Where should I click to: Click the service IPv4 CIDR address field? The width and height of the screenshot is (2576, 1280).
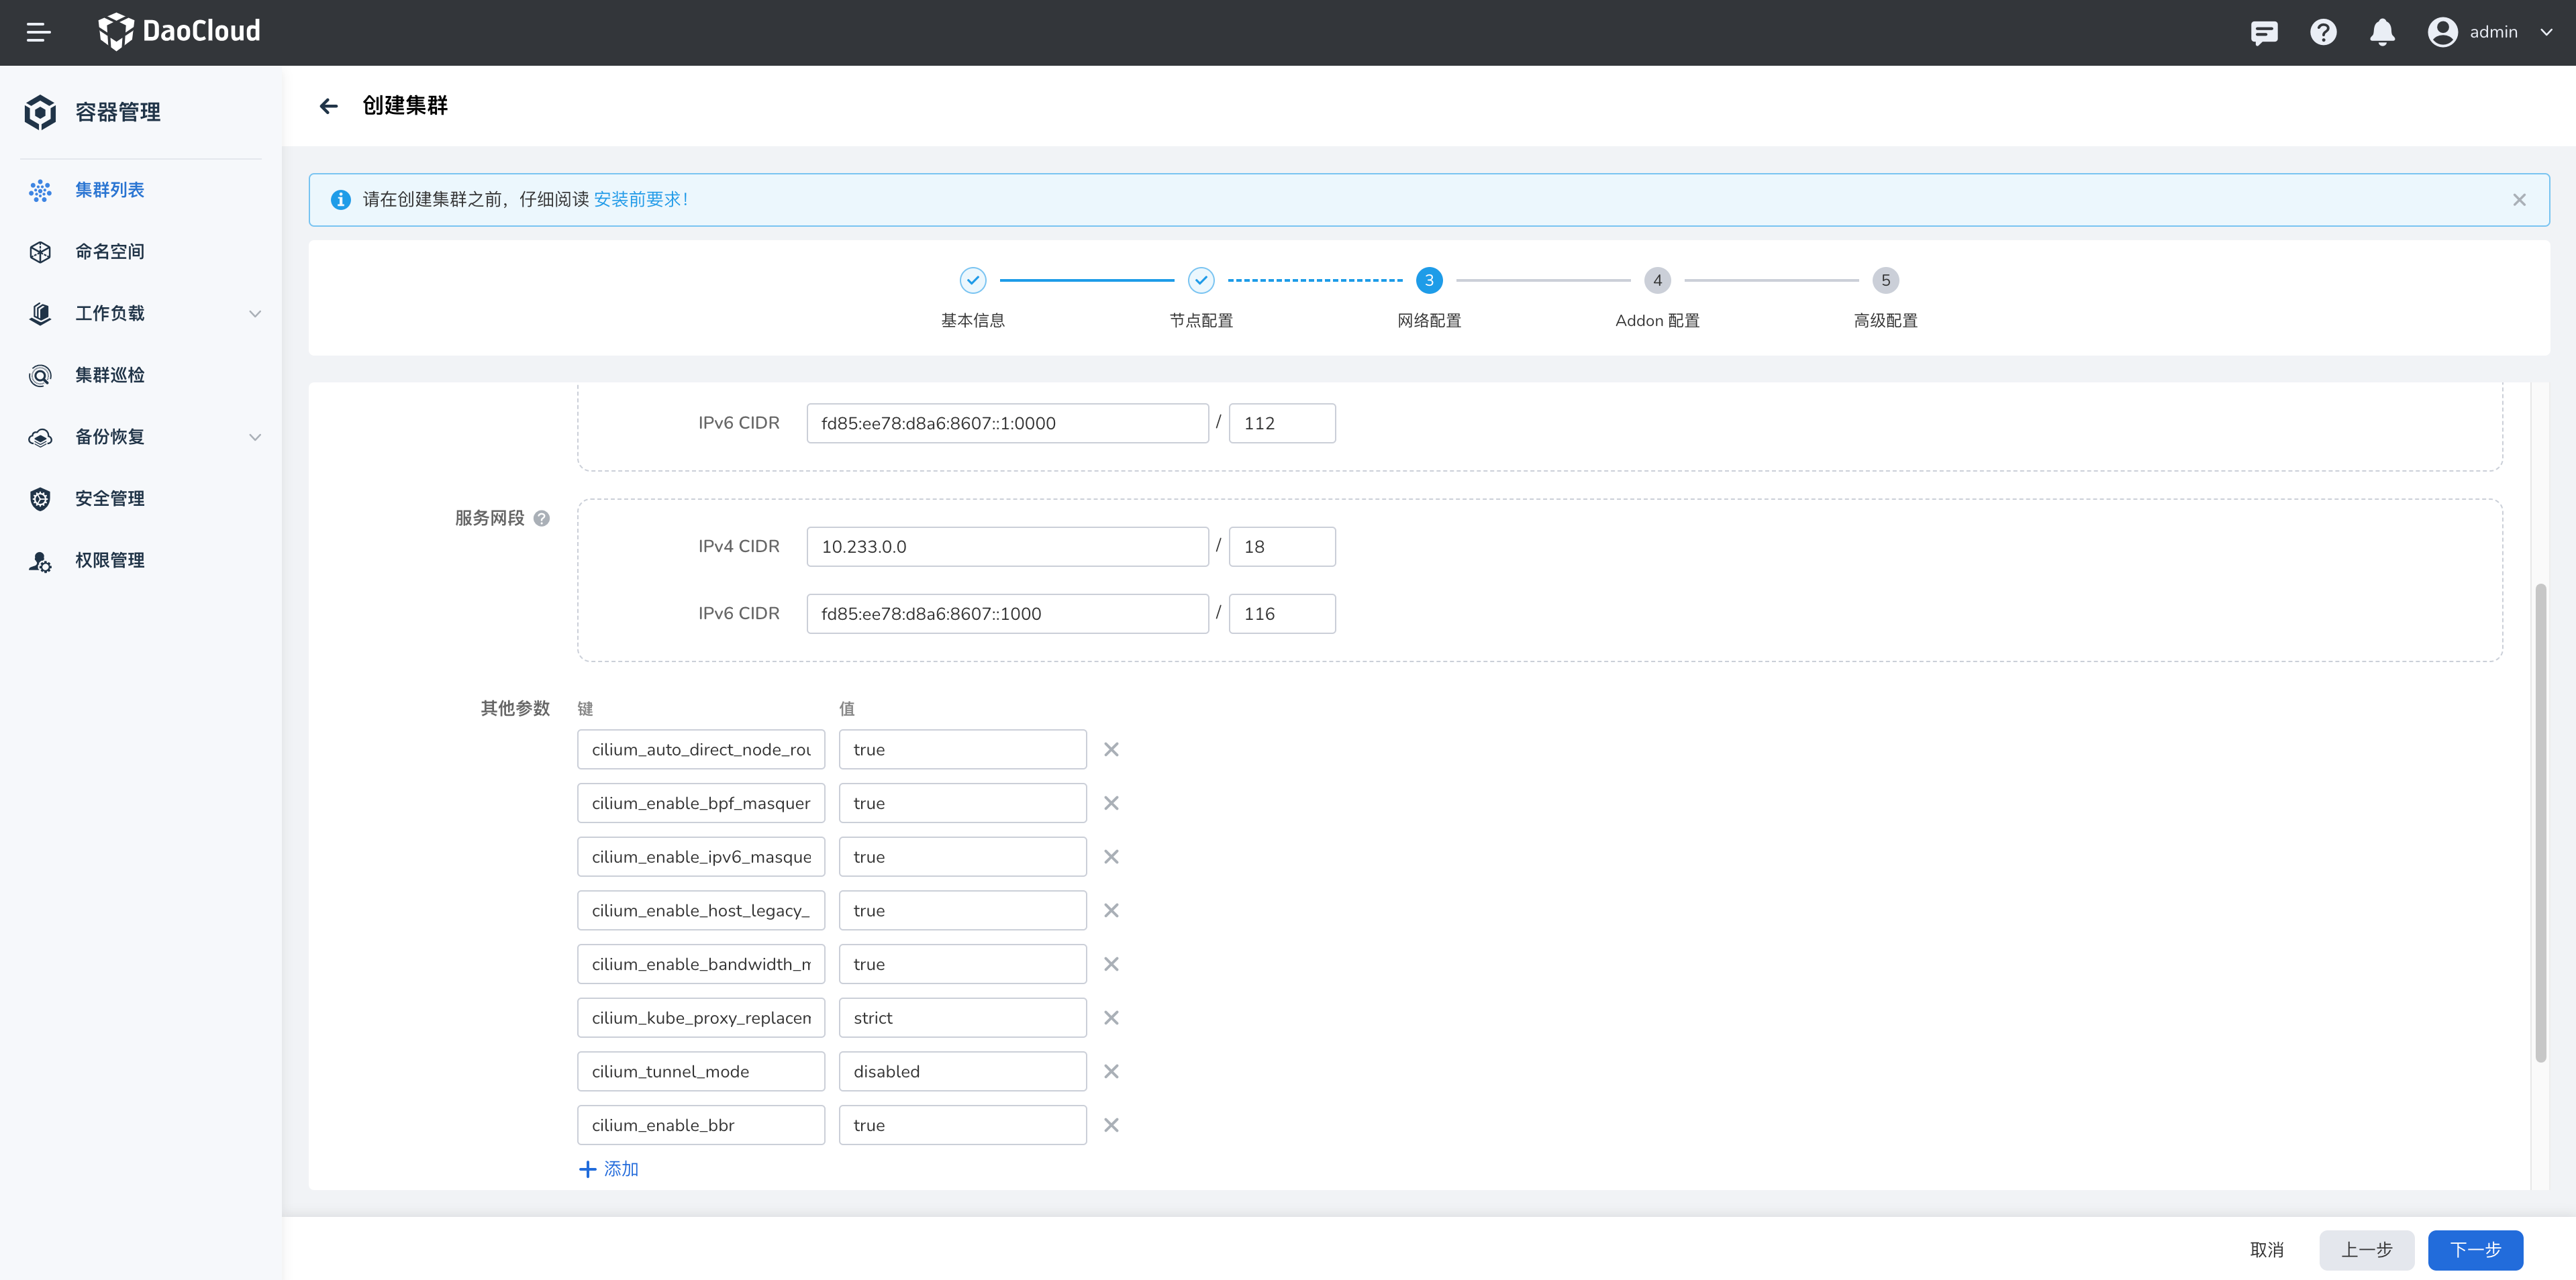[x=1007, y=547]
